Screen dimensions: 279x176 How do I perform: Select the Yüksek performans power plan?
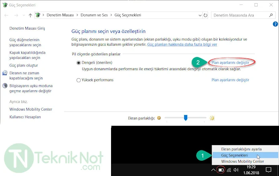[79, 80]
